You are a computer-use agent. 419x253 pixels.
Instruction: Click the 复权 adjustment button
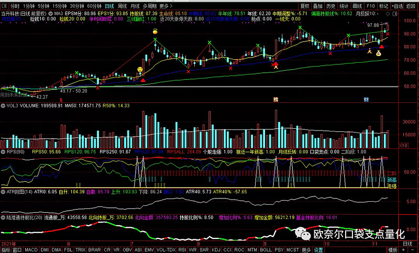click(x=305, y=6)
